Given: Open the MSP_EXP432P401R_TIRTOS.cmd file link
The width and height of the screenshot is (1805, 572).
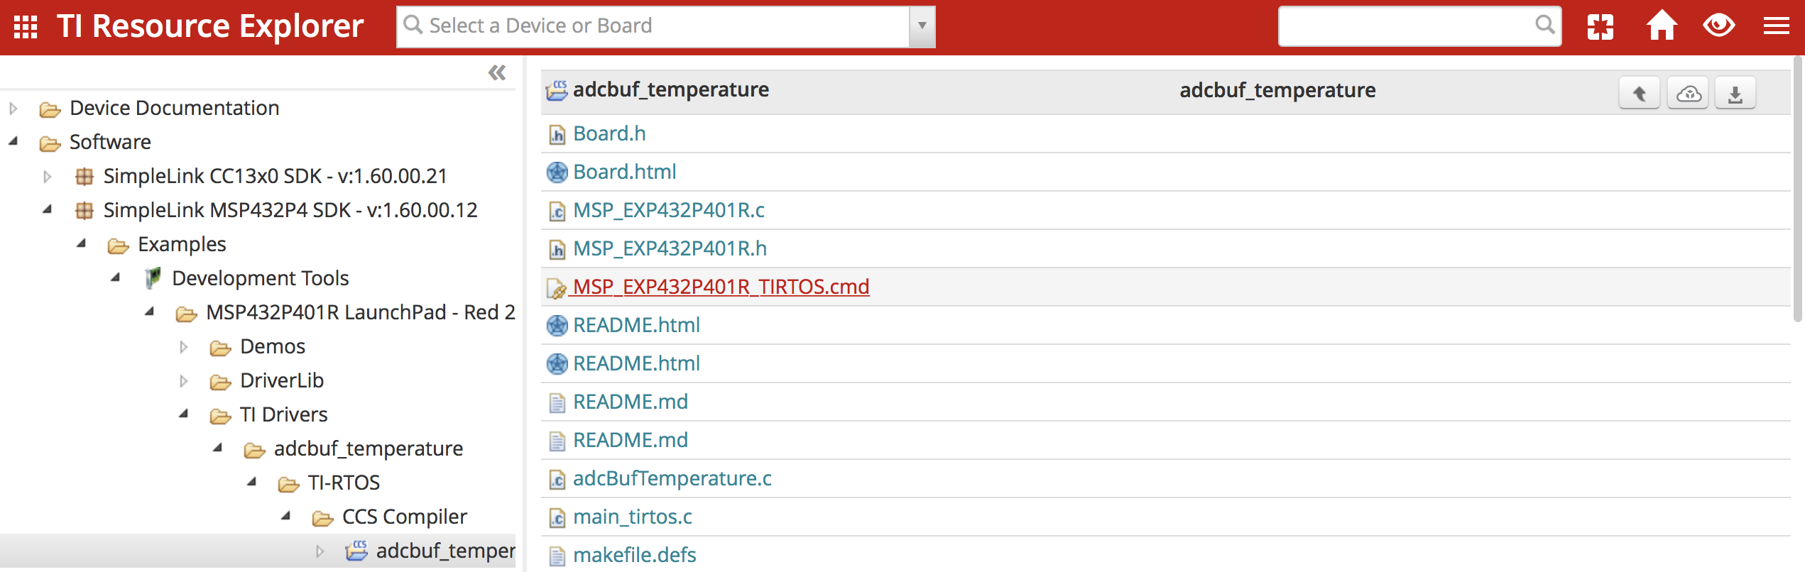Looking at the screenshot, I should (x=721, y=287).
